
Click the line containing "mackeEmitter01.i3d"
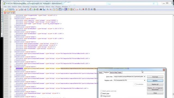pyautogui.click(x=53, y=63)
